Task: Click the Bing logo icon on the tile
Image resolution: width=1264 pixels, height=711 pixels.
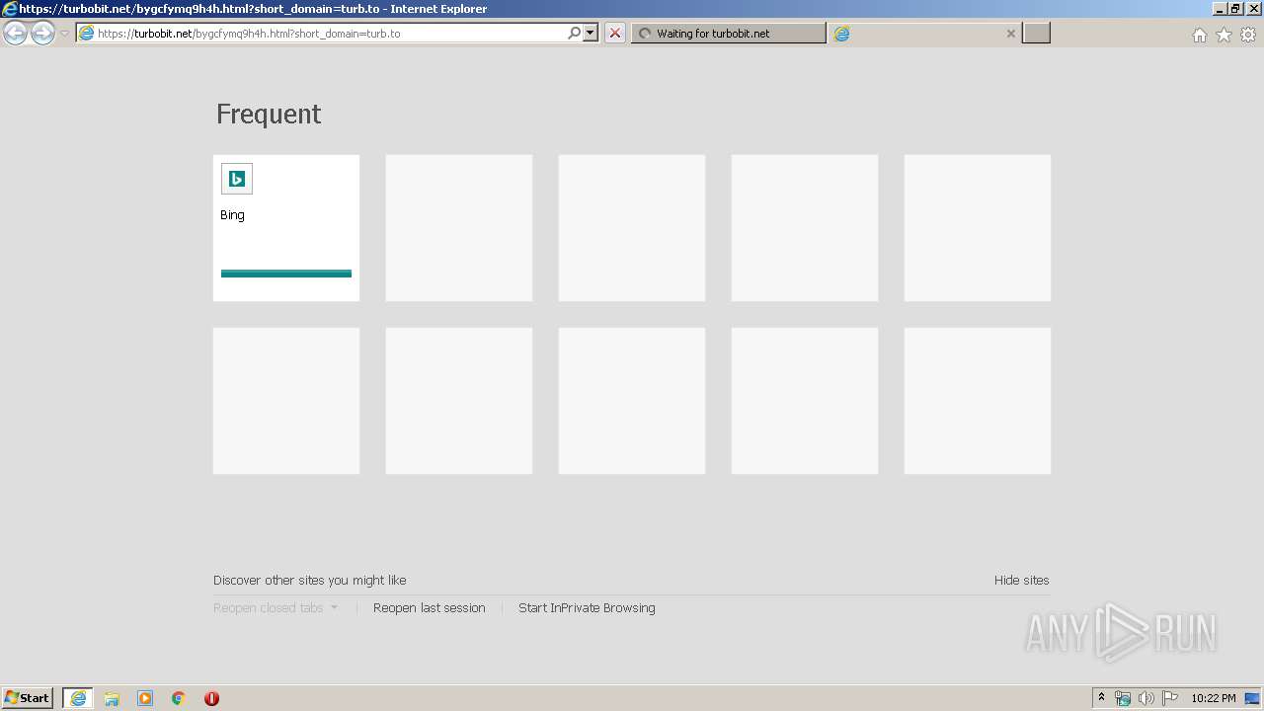Action: 237,179
